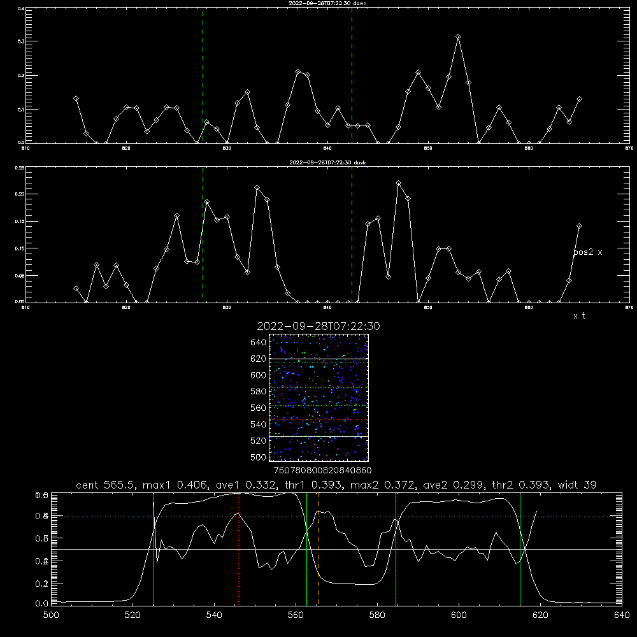Click the second green dashed line in dusk plot

(x=352, y=235)
